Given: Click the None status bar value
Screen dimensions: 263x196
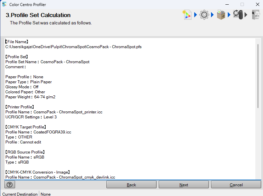Looking at the screenshot, I should 46,194.
